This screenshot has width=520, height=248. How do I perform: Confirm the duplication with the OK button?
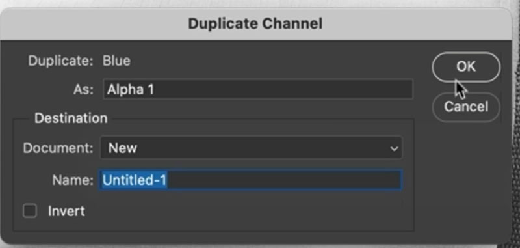tap(466, 67)
